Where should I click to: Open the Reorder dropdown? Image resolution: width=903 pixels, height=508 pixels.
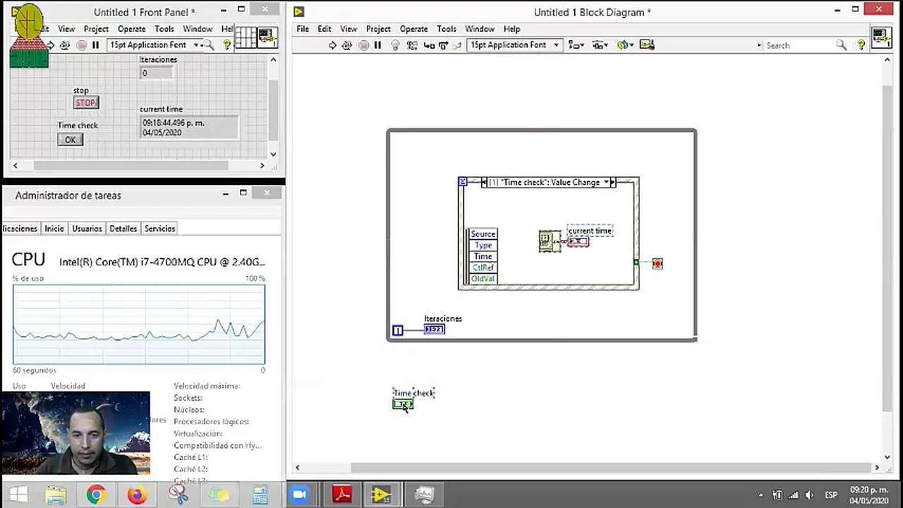(625, 45)
